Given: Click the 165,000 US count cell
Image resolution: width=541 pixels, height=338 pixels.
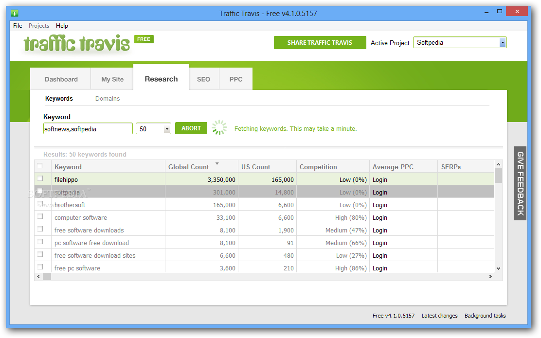Looking at the screenshot, I should (x=268, y=179).
